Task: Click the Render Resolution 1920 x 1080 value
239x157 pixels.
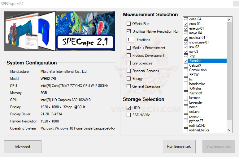Action: [x=50, y=121]
